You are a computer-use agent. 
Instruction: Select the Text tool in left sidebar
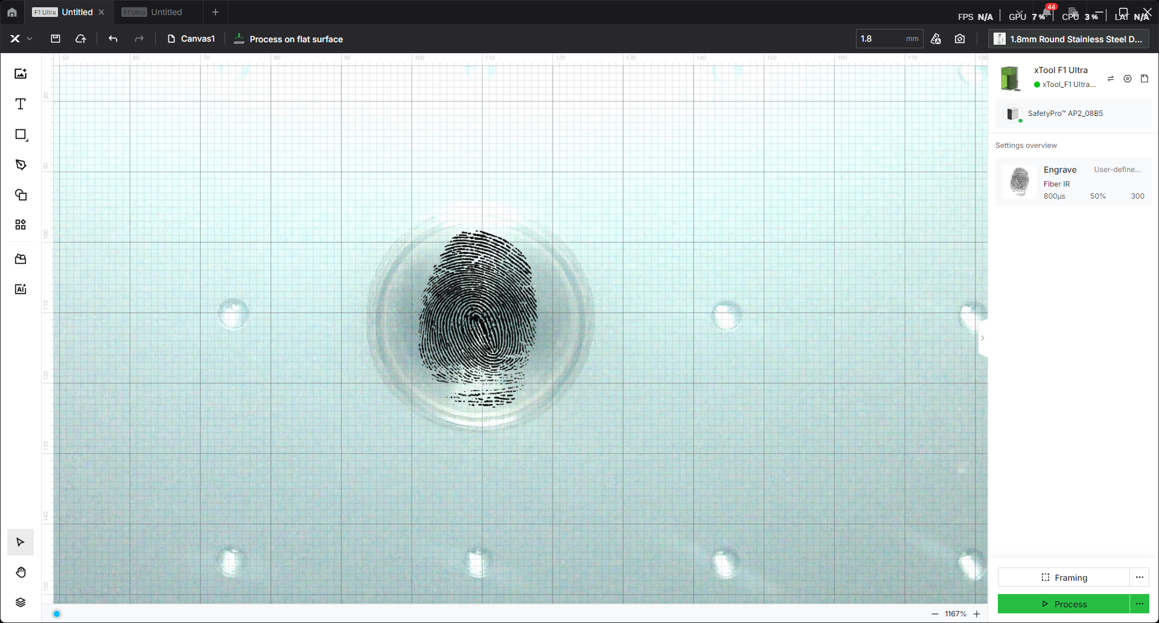21,104
